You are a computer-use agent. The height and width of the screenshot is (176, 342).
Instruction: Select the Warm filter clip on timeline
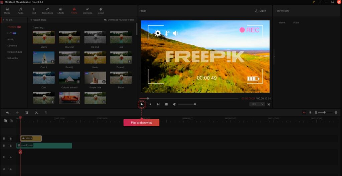point(31,138)
